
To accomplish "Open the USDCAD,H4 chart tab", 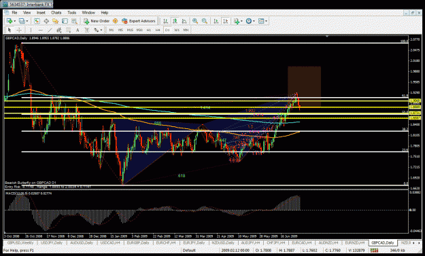I will (110, 242).
